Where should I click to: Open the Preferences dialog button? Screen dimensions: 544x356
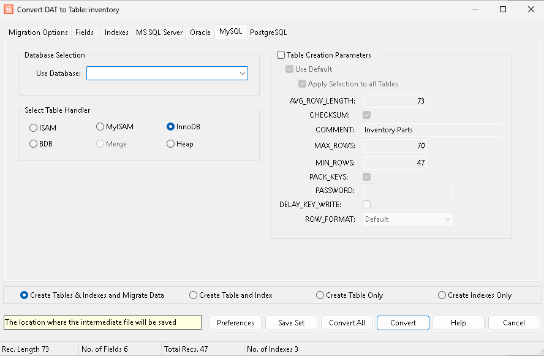[235, 323]
